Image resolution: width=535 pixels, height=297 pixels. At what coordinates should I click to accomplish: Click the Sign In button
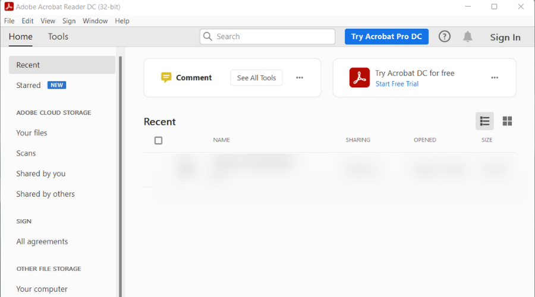505,37
